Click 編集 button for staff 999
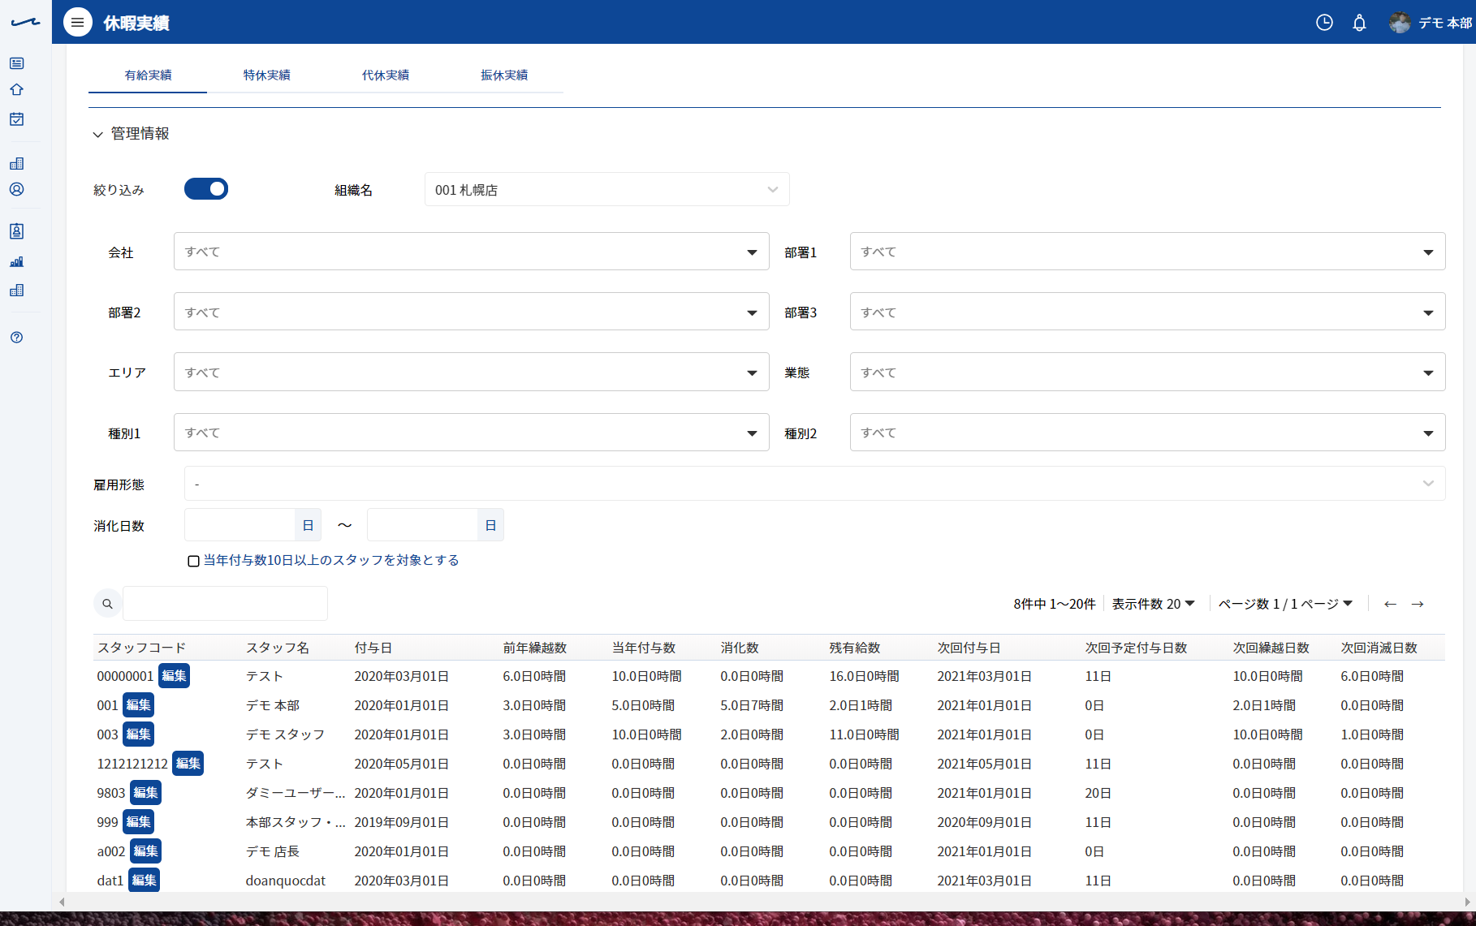The image size is (1476, 926). (138, 822)
